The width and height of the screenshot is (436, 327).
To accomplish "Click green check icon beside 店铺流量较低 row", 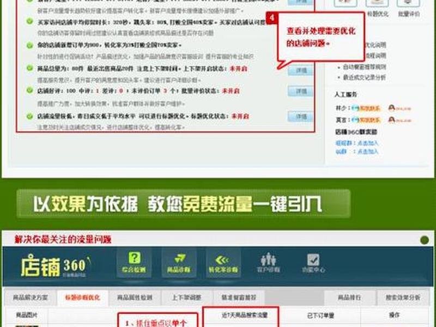I will click(x=29, y=116).
